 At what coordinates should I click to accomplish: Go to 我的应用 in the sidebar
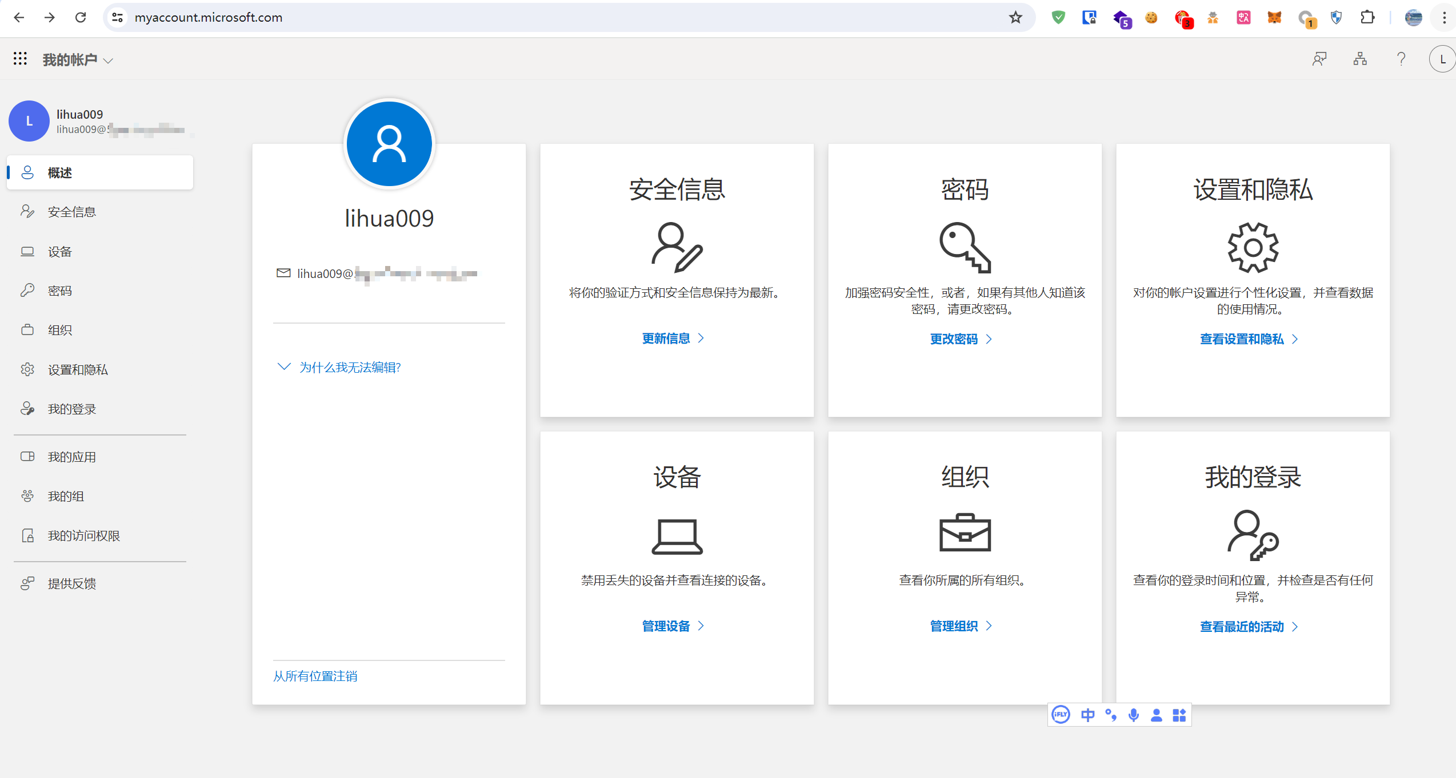tap(71, 457)
